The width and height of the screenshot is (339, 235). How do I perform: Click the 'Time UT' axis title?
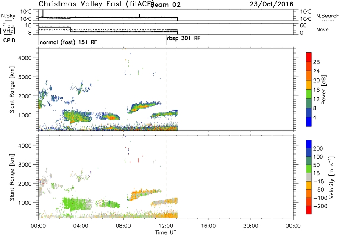click(x=166, y=232)
